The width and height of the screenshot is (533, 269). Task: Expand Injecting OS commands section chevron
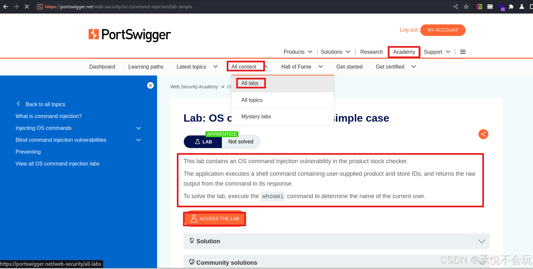(139, 128)
